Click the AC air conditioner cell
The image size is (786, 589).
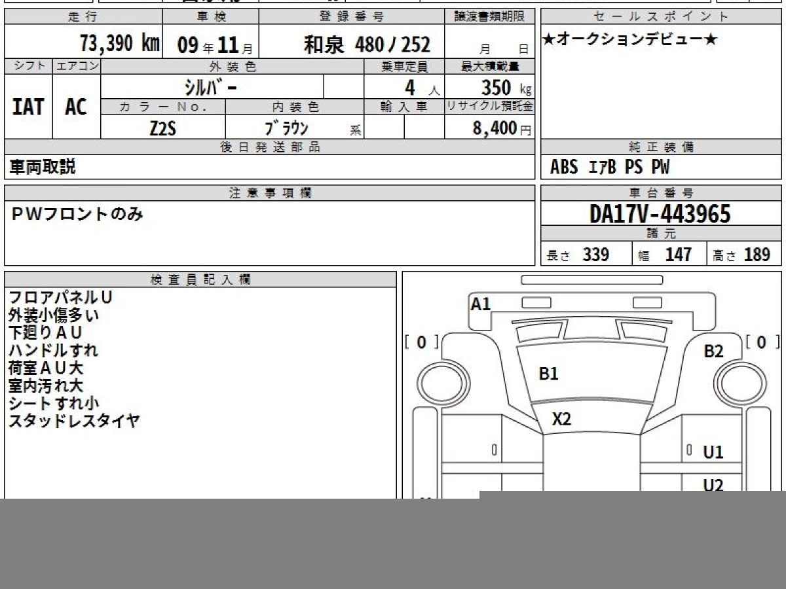click(76, 107)
